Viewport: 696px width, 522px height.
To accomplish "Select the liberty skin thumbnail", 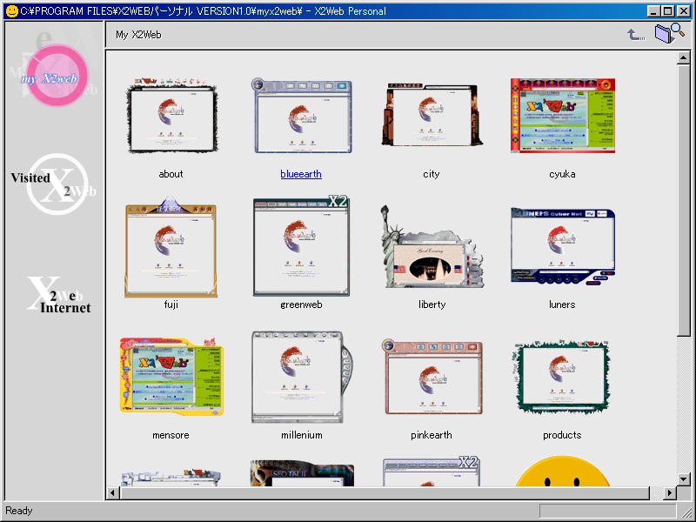I will pyautogui.click(x=432, y=246).
